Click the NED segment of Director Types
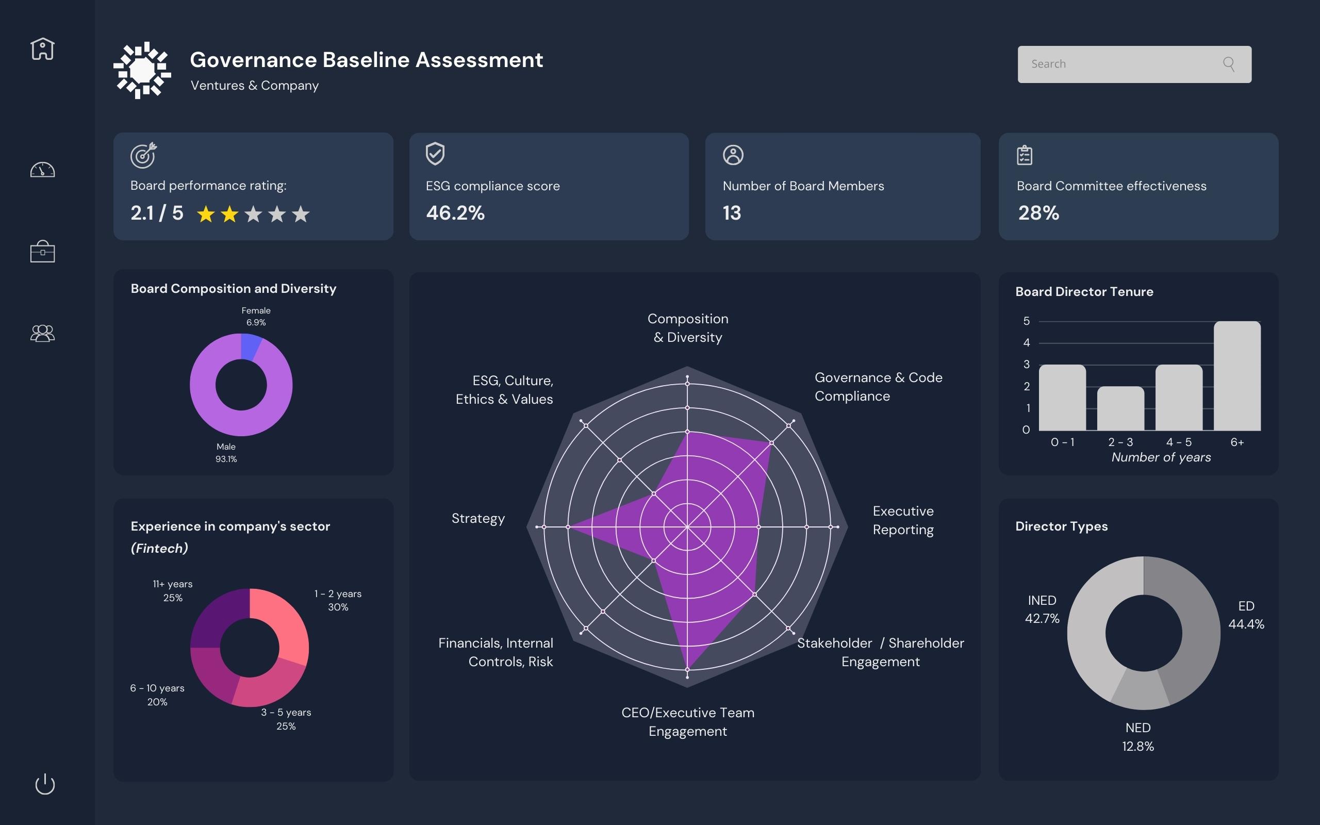 [x=1140, y=690]
